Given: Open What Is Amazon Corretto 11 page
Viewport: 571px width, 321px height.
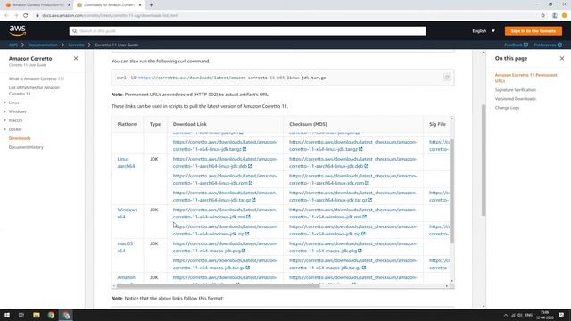Looking at the screenshot, I should (x=37, y=78).
